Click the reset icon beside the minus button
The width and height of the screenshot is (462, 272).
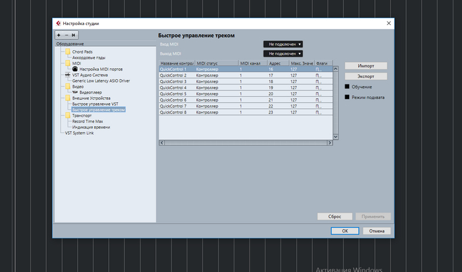73,35
